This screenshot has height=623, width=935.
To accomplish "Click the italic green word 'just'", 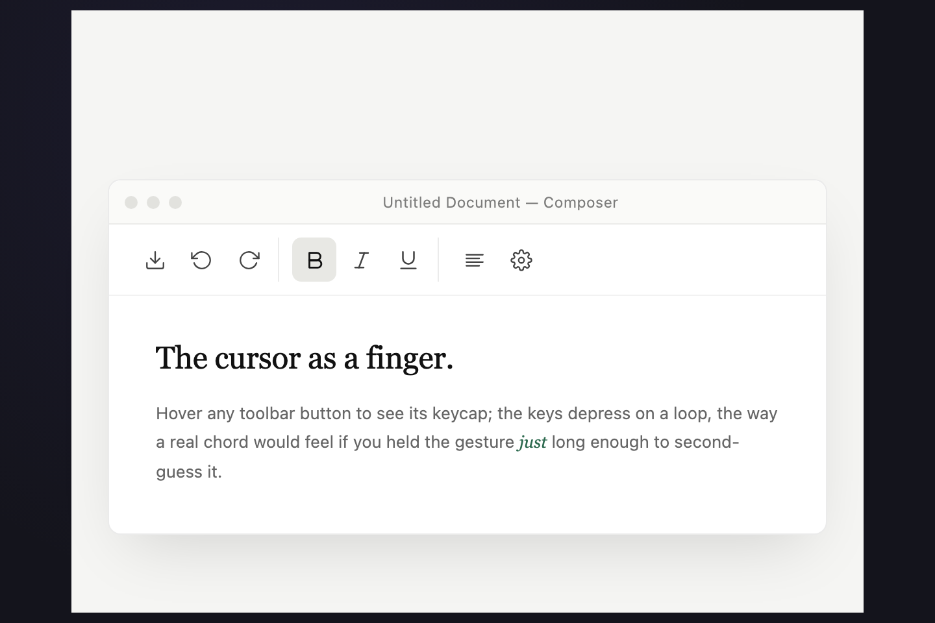I will pos(532,443).
